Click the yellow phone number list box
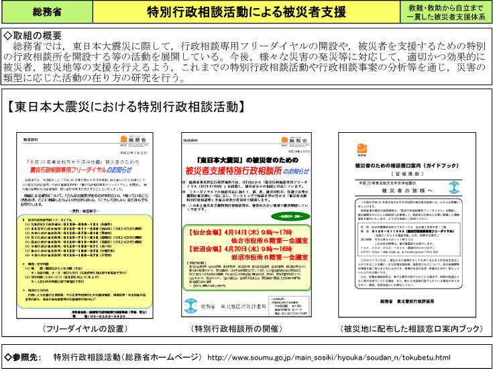This screenshot has width=493, height=369. click(x=85, y=262)
